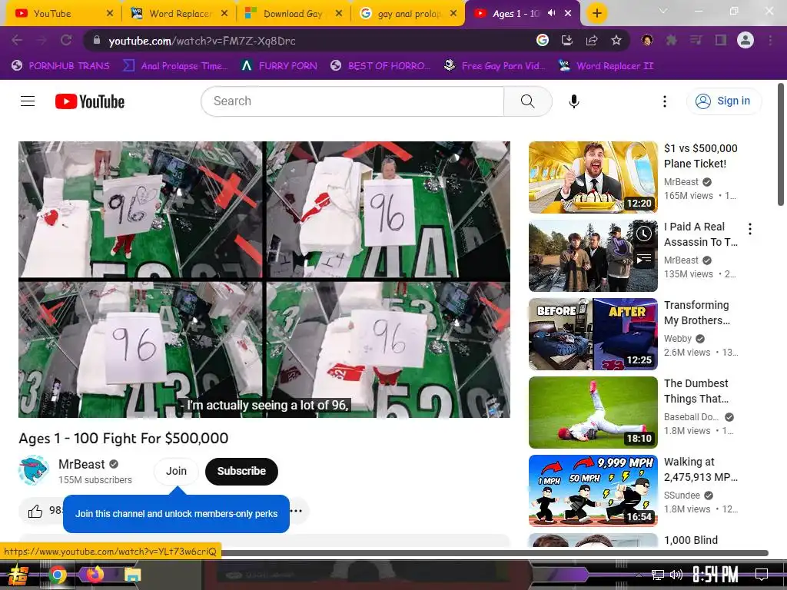Open the BEST OF HORRO... bookmark
The height and width of the screenshot is (590, 787).
click(380, 66)
